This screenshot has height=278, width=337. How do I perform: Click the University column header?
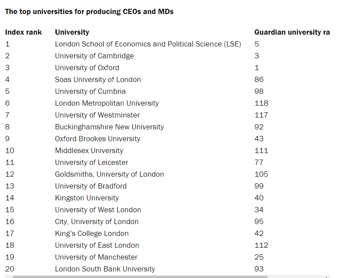point(72,32)
